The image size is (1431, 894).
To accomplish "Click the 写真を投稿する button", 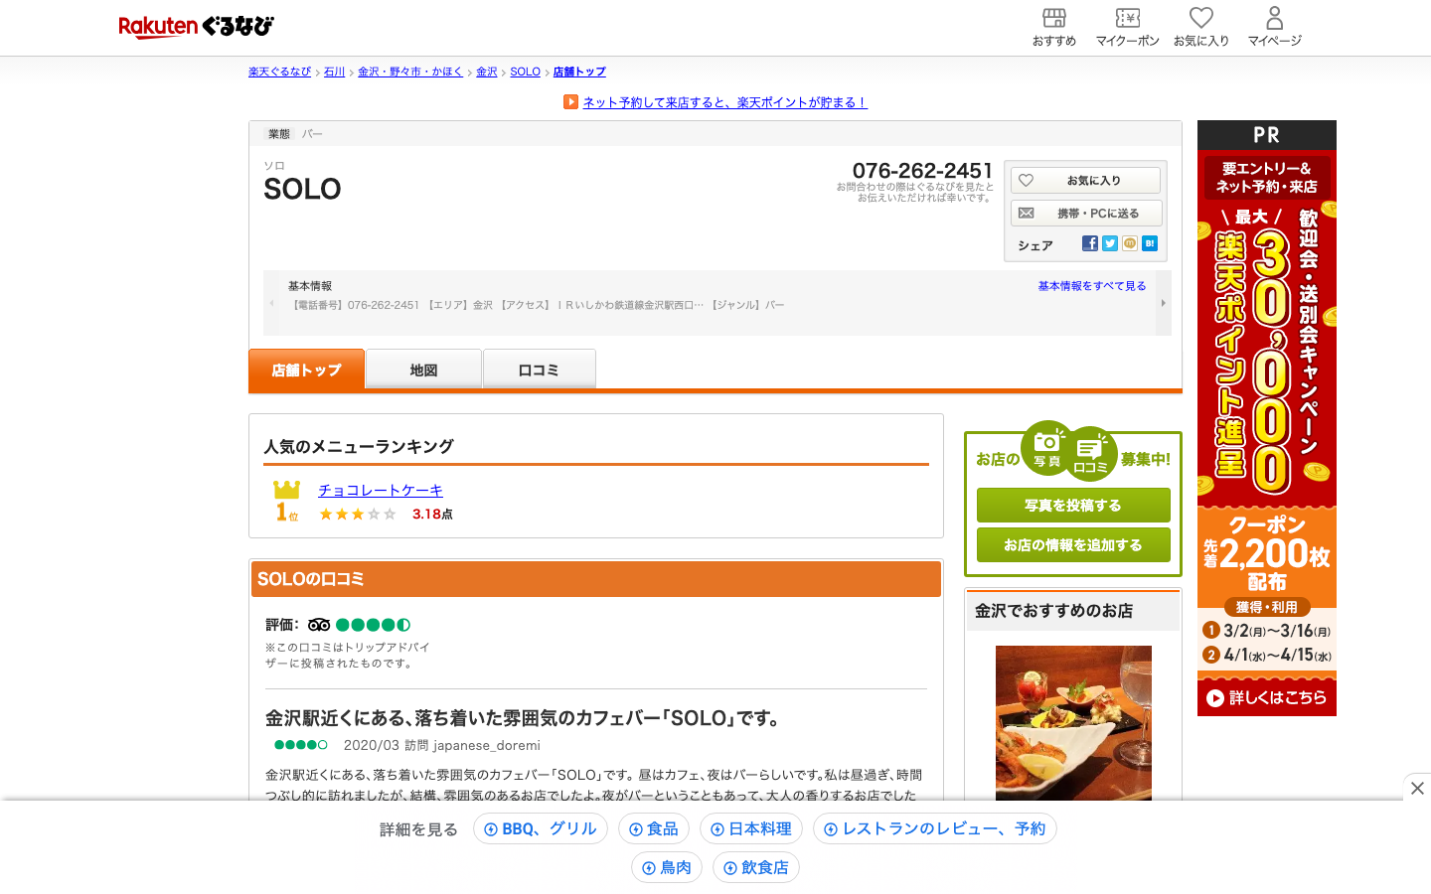I will [1073, 505].
